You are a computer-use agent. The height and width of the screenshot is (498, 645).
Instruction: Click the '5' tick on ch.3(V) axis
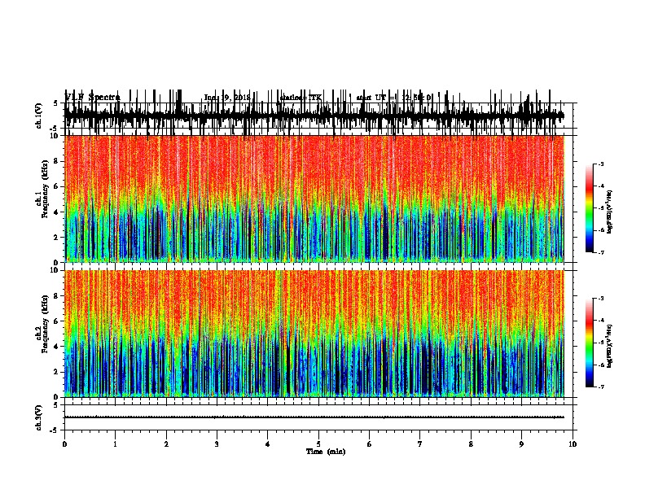coord(56,405)
